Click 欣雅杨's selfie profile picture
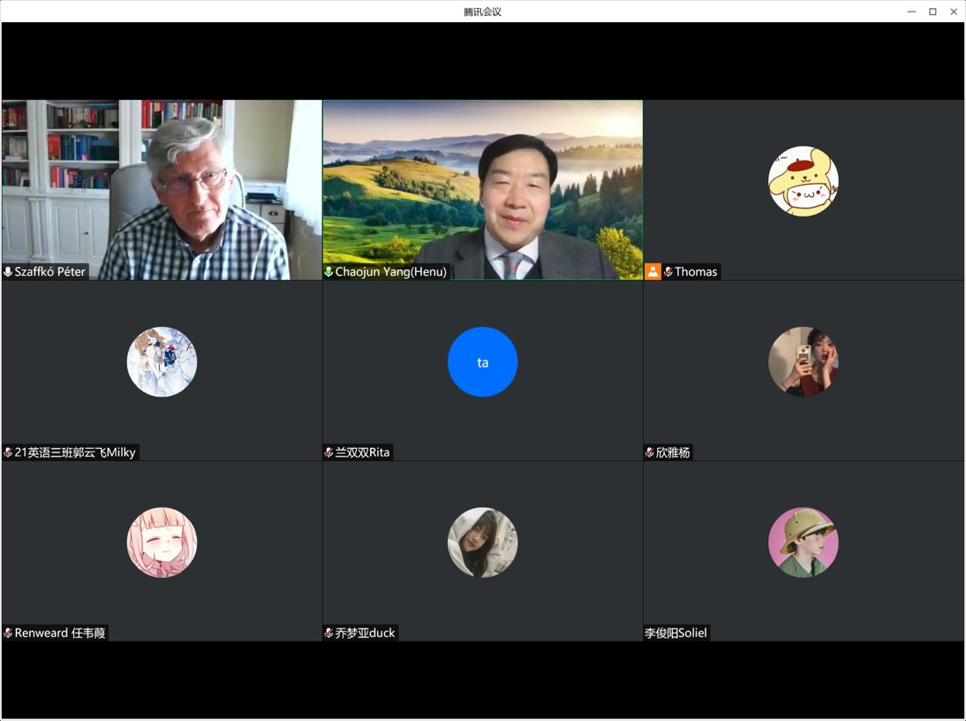The width and height of the screenshot is (966, 721). coord(803,362)
